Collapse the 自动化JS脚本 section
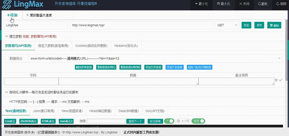The width and height of the screenshot is (289, 136). [x=7, y=92]
